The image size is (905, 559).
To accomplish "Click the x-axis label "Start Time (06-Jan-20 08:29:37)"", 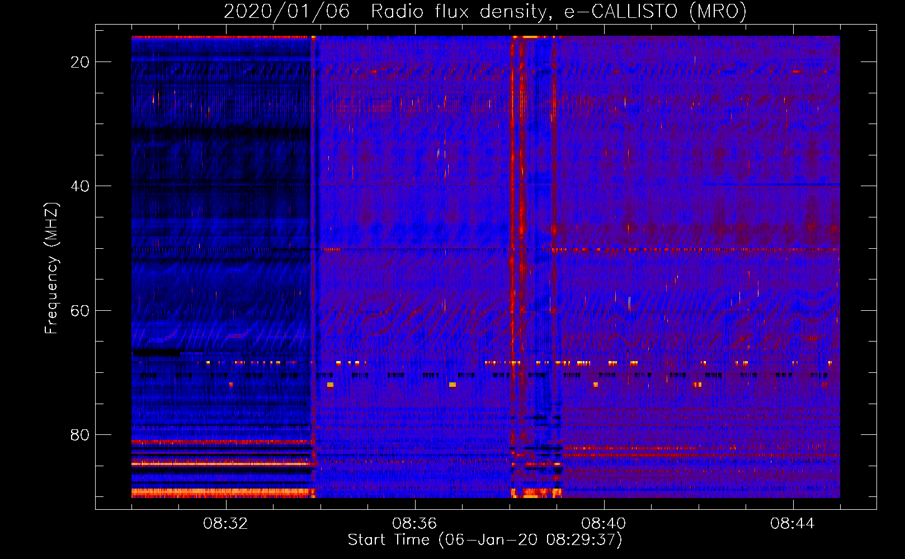I will coord(485,540).
